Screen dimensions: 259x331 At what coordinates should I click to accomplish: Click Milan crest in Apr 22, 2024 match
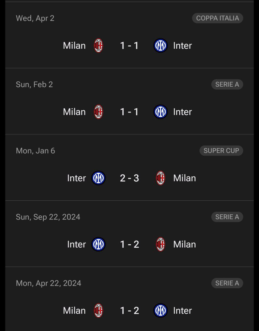[98, 310]
